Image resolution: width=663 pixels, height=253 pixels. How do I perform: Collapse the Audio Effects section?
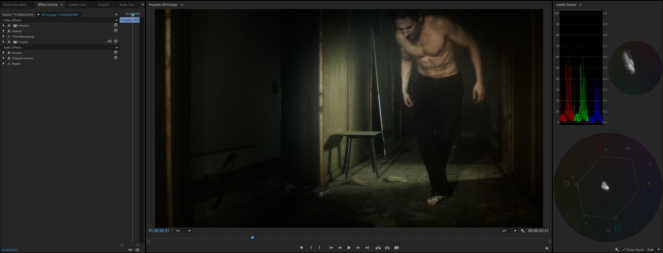(117, 47)
